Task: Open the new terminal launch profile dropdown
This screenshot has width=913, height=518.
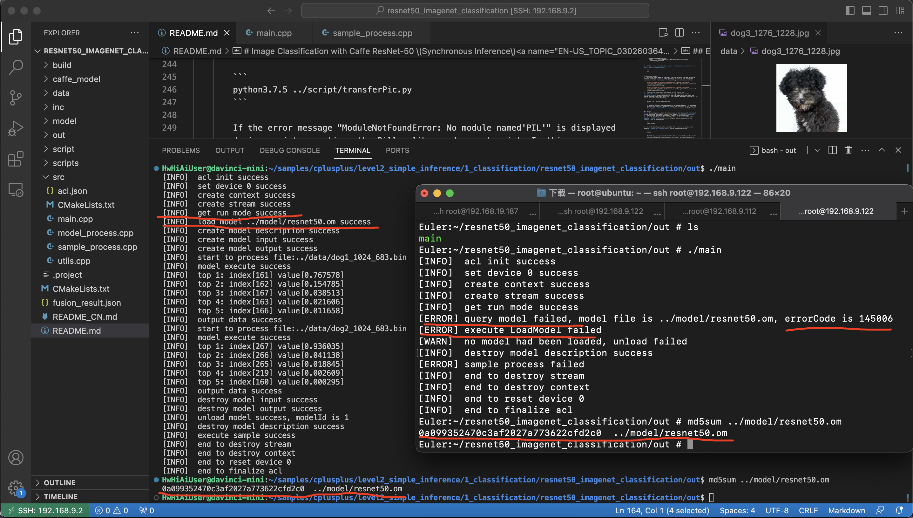Action: click(x=818, y=150)
